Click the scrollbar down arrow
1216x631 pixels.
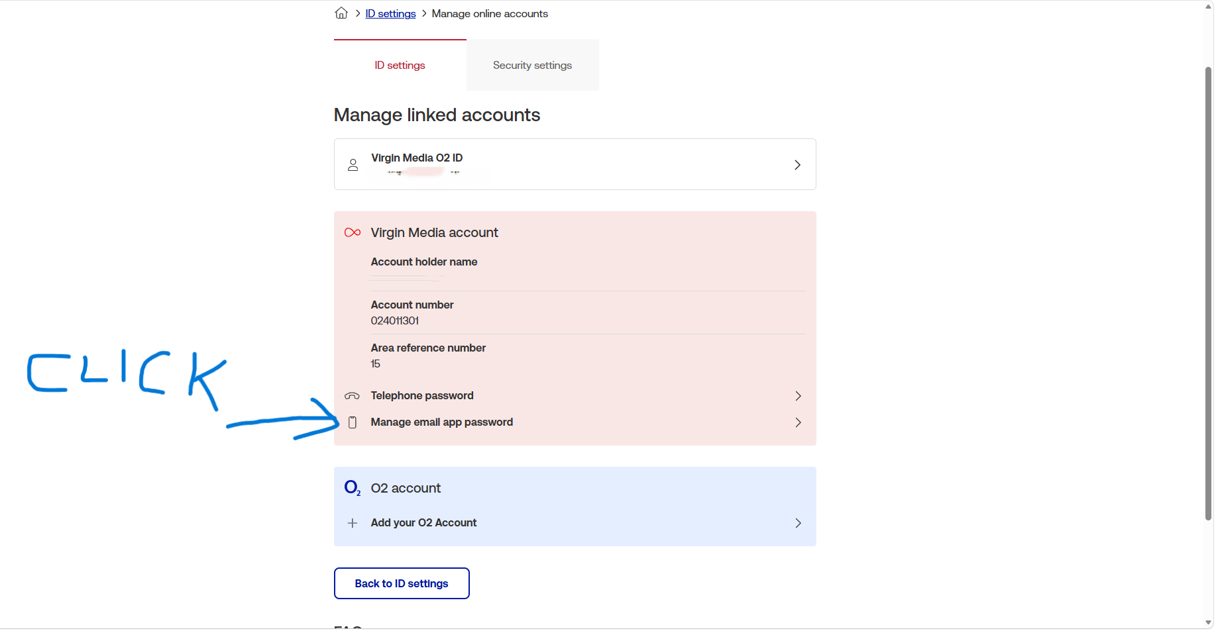click(x=1208, y=622)
